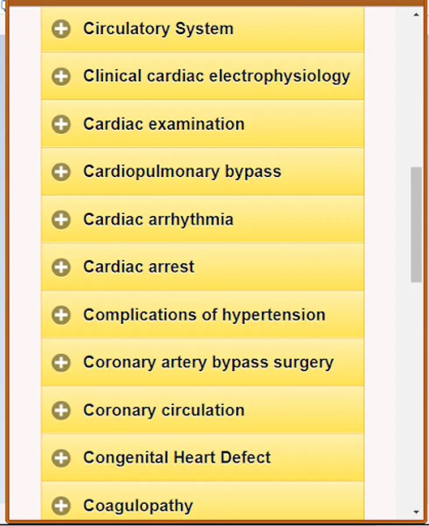Click the plus icon for Cardiac arrhythmia
The height and width of the screenshot is (526, 429).
pos(61,220)
